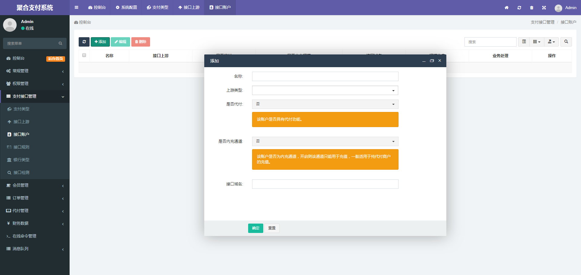The image size is (581, 275).
Task: Click the refresh icon in top header
Action: point(519,8)
